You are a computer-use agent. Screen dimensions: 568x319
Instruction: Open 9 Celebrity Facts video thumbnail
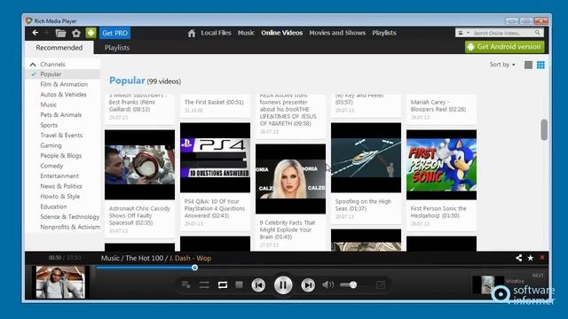290,179
